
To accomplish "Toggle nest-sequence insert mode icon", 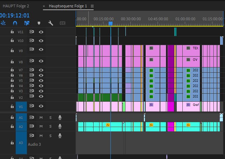I will coord(3,23).
